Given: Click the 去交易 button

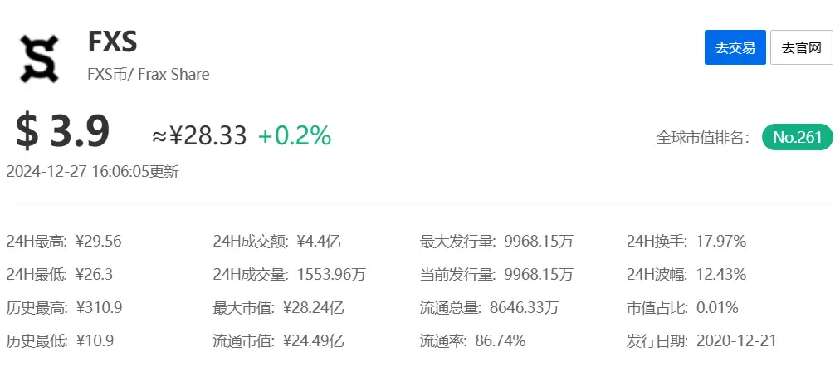Looking at the screenshot, I should [735, 47].
